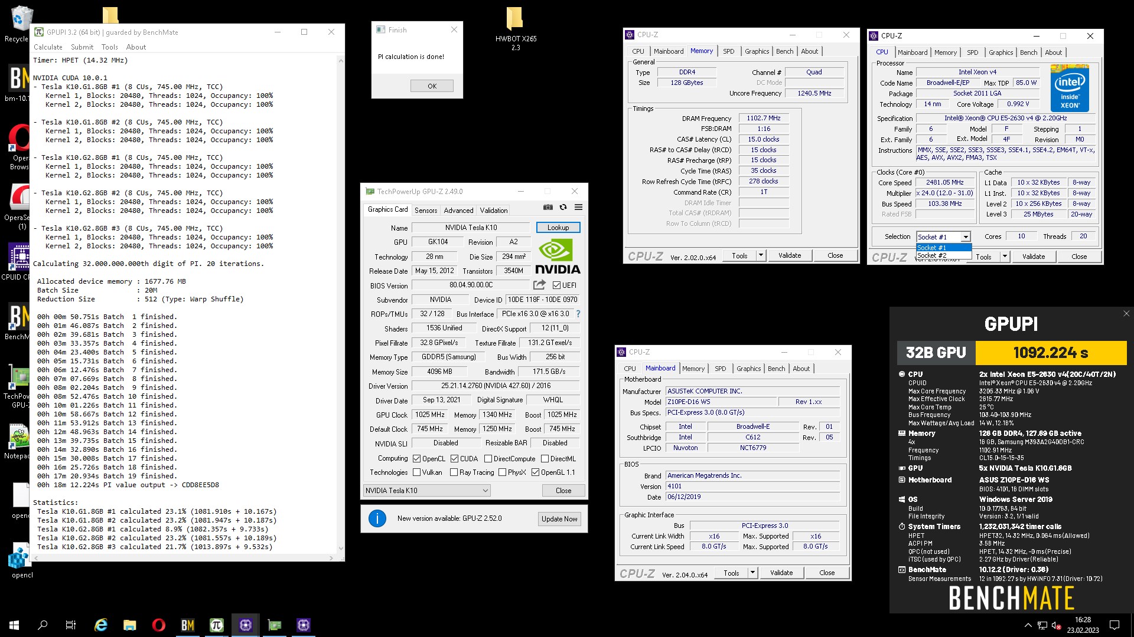Expand Tools arrow in CPU-Z Memory window
1134x637 pixels.
tap(761, 255)
